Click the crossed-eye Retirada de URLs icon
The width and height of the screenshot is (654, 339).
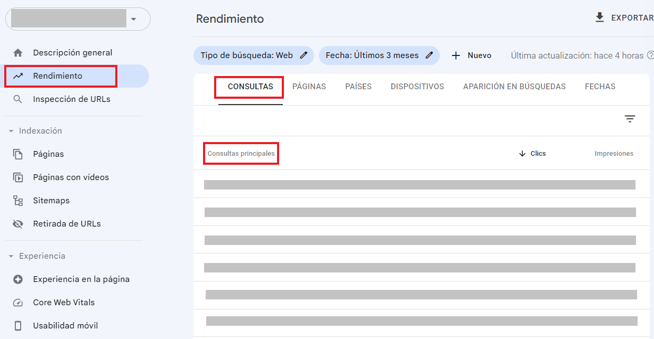click(18, 224)
